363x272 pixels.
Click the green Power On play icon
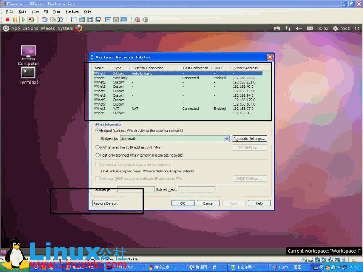[x=23, y=20]
